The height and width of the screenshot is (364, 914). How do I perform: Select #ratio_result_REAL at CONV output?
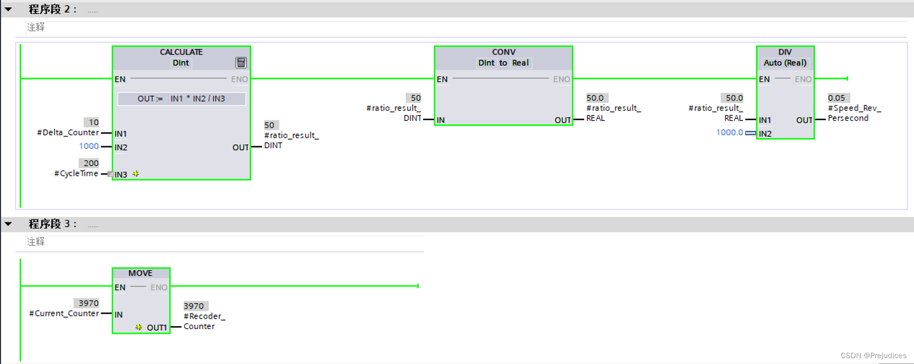[614, 113]
